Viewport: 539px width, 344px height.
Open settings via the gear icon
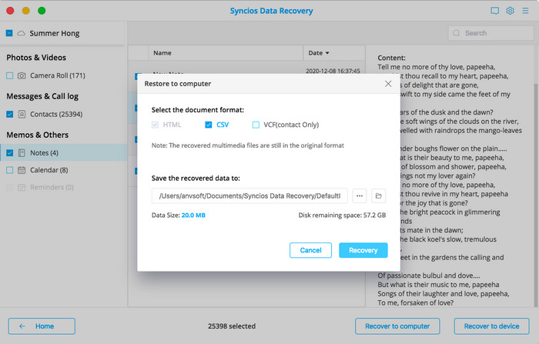[x=510, y=11]
